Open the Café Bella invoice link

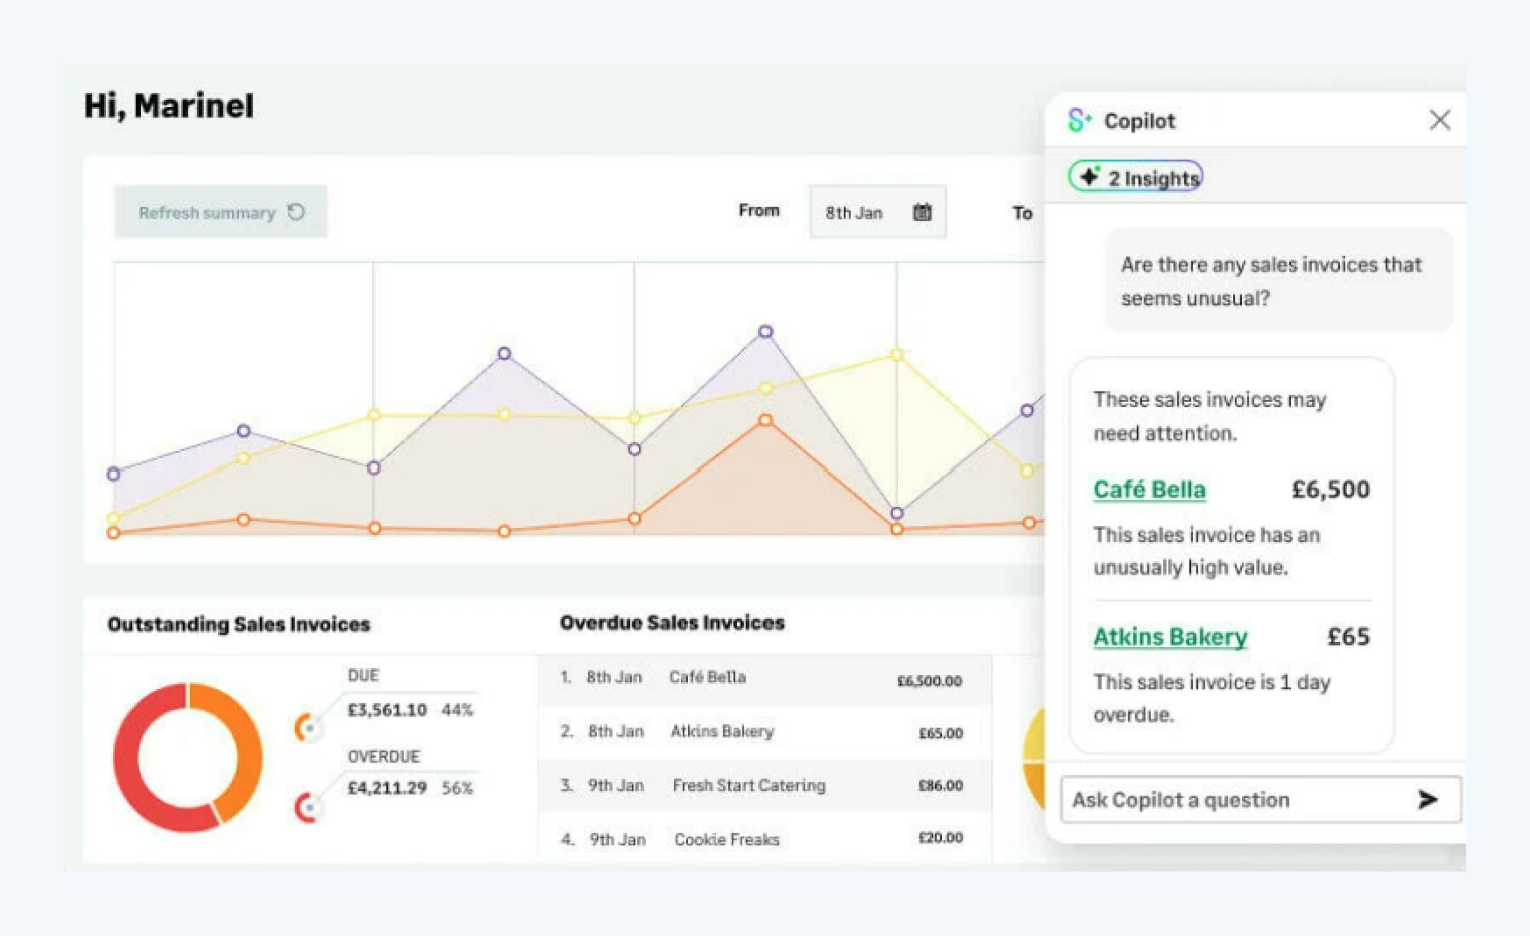click(x=1149, y=489)
